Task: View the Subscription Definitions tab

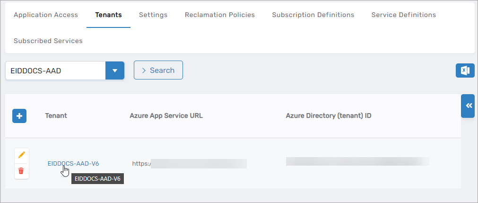Action: point(313,15)
